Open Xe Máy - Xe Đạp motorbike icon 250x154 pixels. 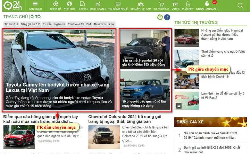(x=141, y=4)
